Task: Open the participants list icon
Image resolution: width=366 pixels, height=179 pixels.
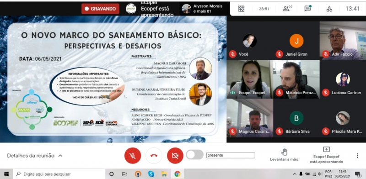Action: tap(287, 9)
